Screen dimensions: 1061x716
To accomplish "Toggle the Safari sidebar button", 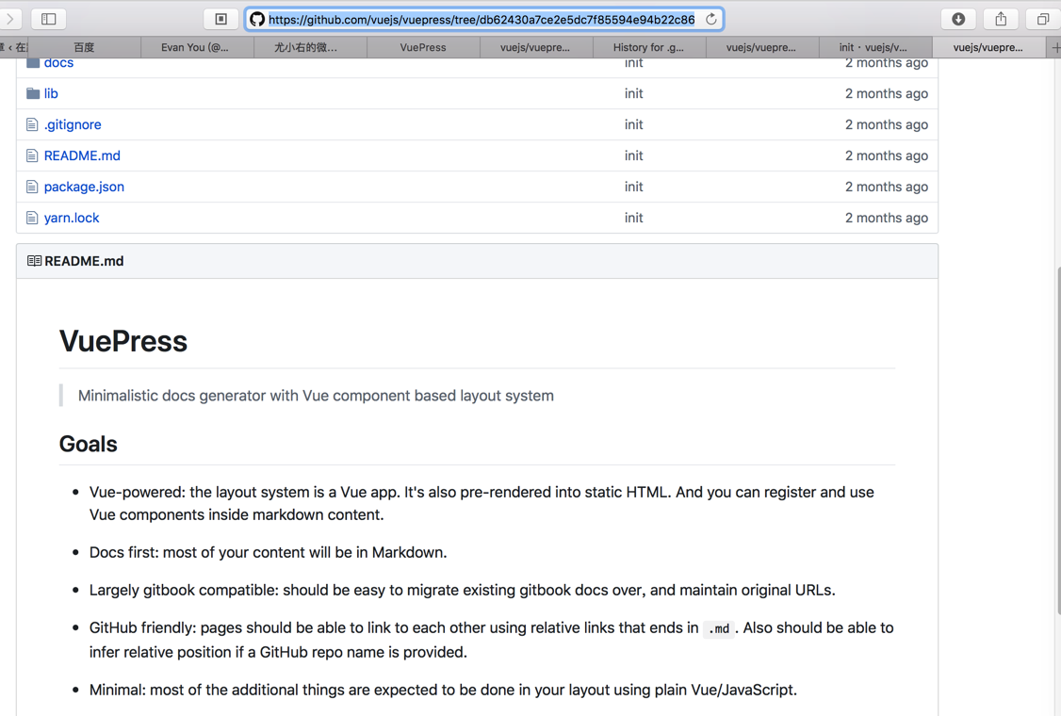I will [49, 19].
